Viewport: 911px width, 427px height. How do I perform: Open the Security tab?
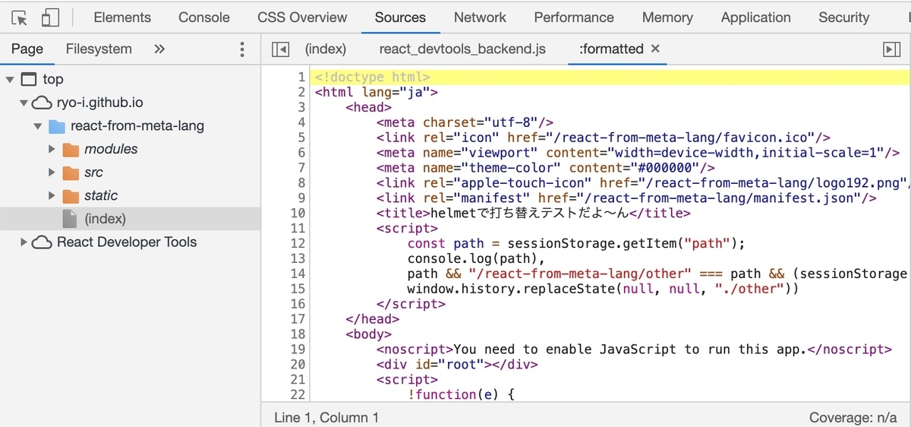pos(843,17)
